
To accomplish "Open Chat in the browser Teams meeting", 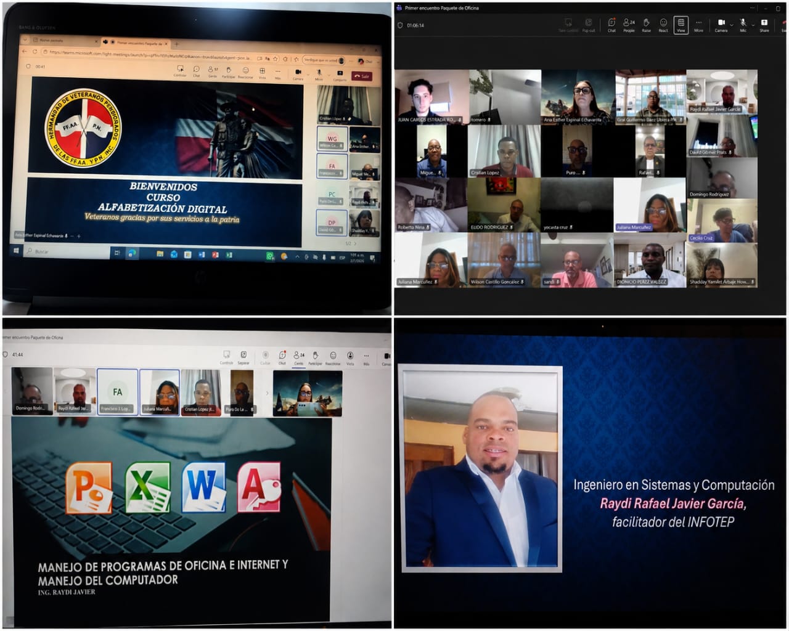I will coord(196,71).
